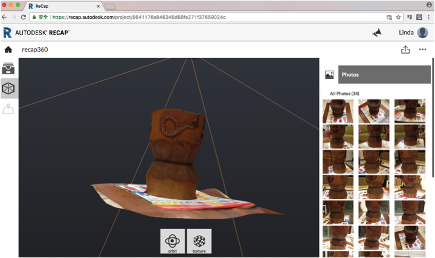Click the browser back arrow
Screen dimensions: 435x258
coord(4,17)
